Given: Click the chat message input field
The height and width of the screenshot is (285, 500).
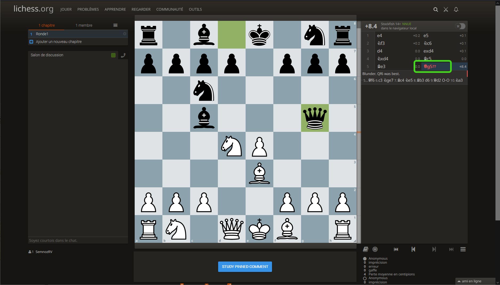Looking at the screenshot, I should coord(78,240).
